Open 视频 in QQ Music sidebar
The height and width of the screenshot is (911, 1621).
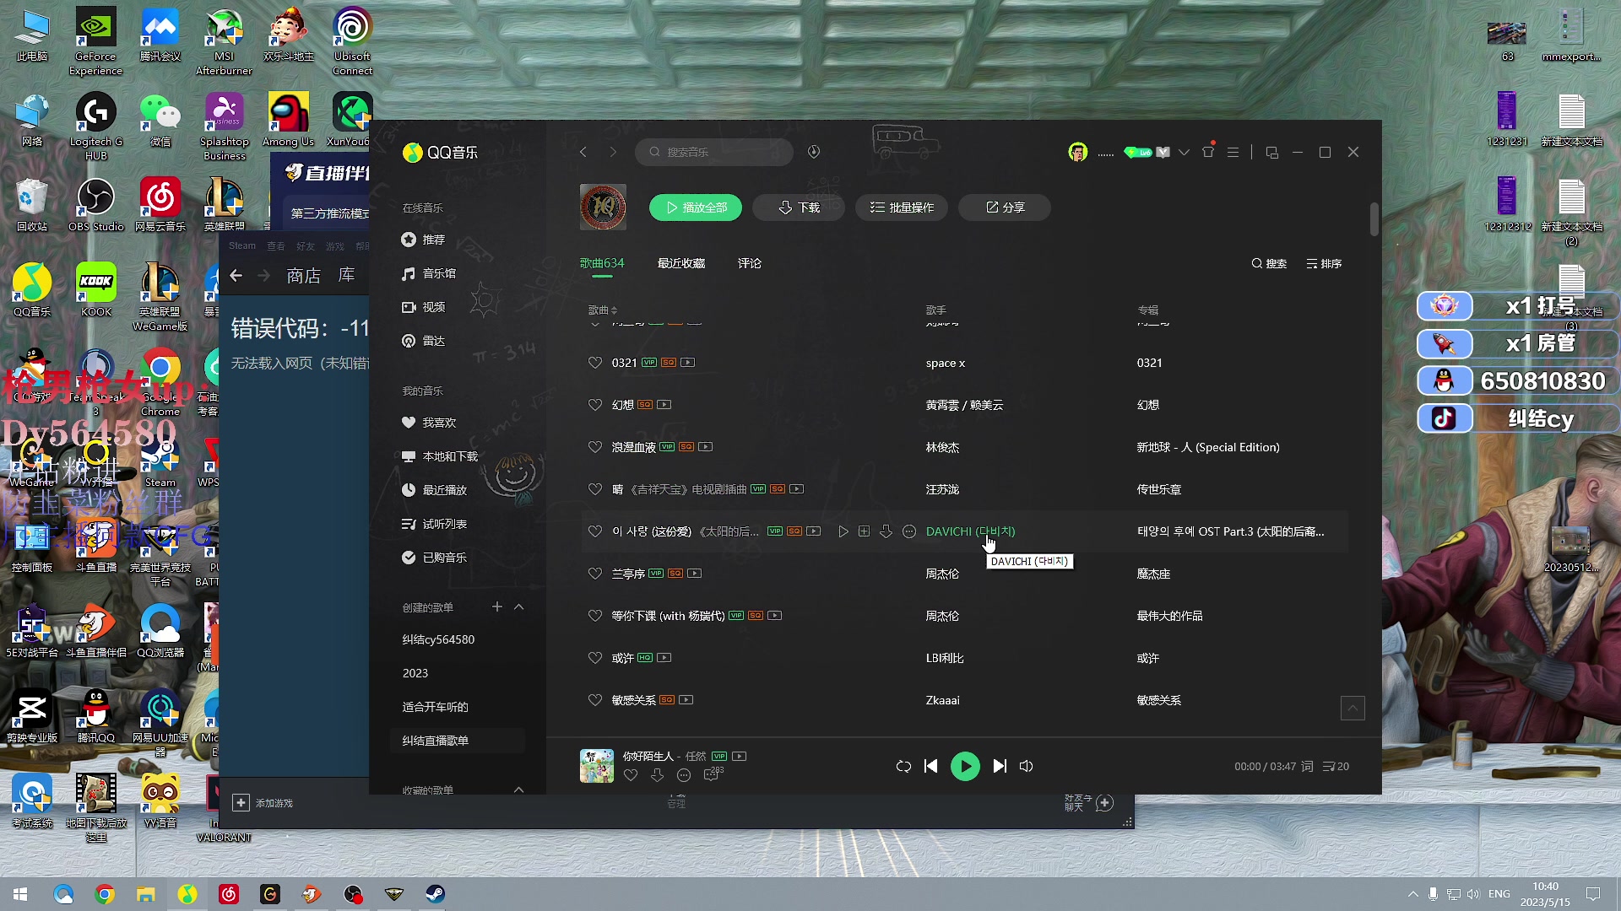pos(433,307)
